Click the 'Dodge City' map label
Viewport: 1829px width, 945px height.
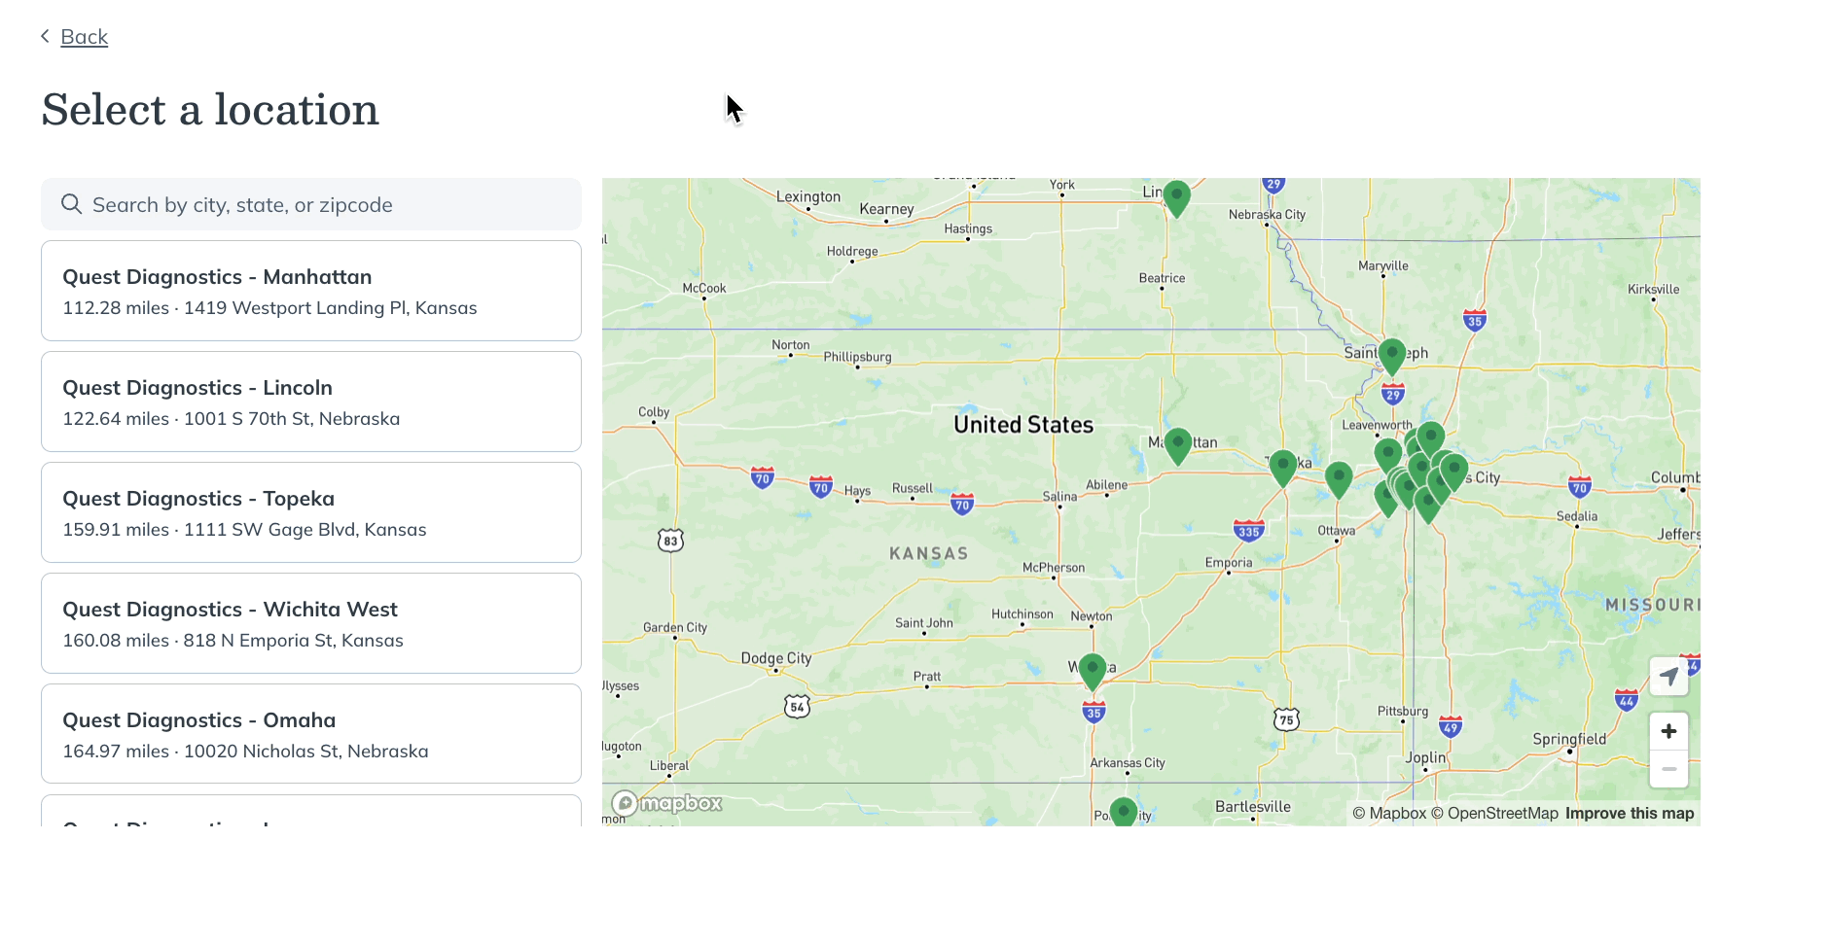[776, 658]
